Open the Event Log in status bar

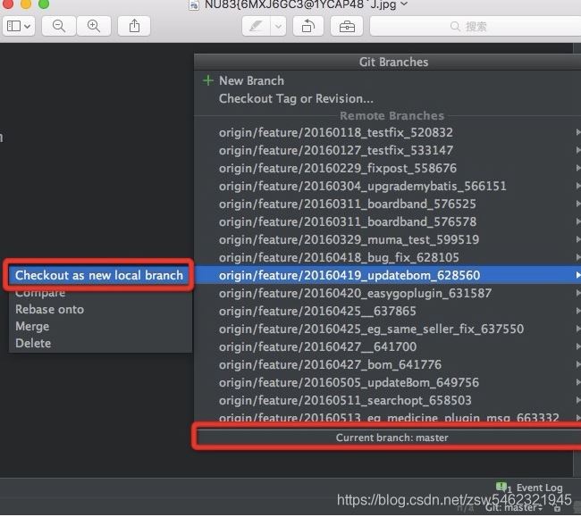(x=539, y=488)
